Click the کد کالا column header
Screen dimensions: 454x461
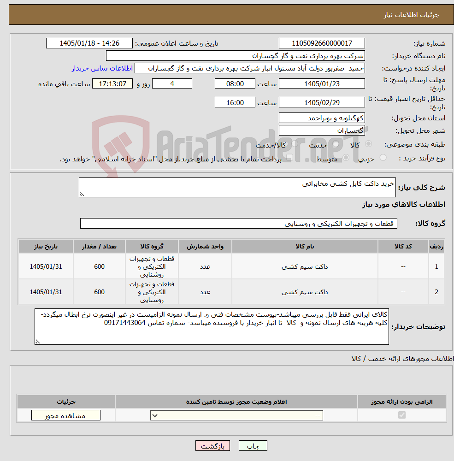point(403,246)
